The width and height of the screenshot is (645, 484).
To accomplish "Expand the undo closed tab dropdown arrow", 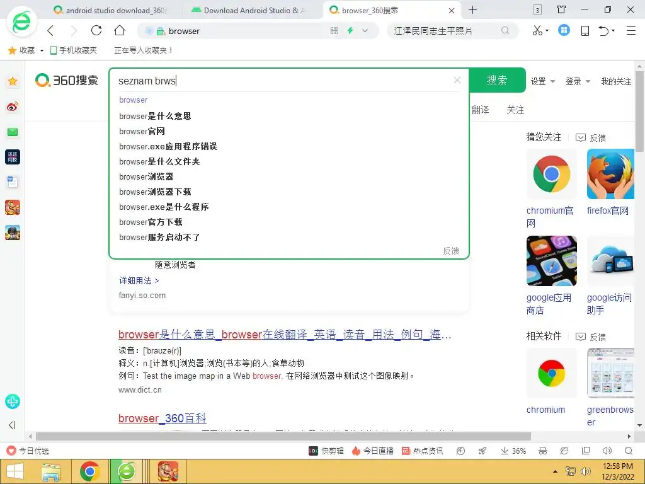I will 614,31.
